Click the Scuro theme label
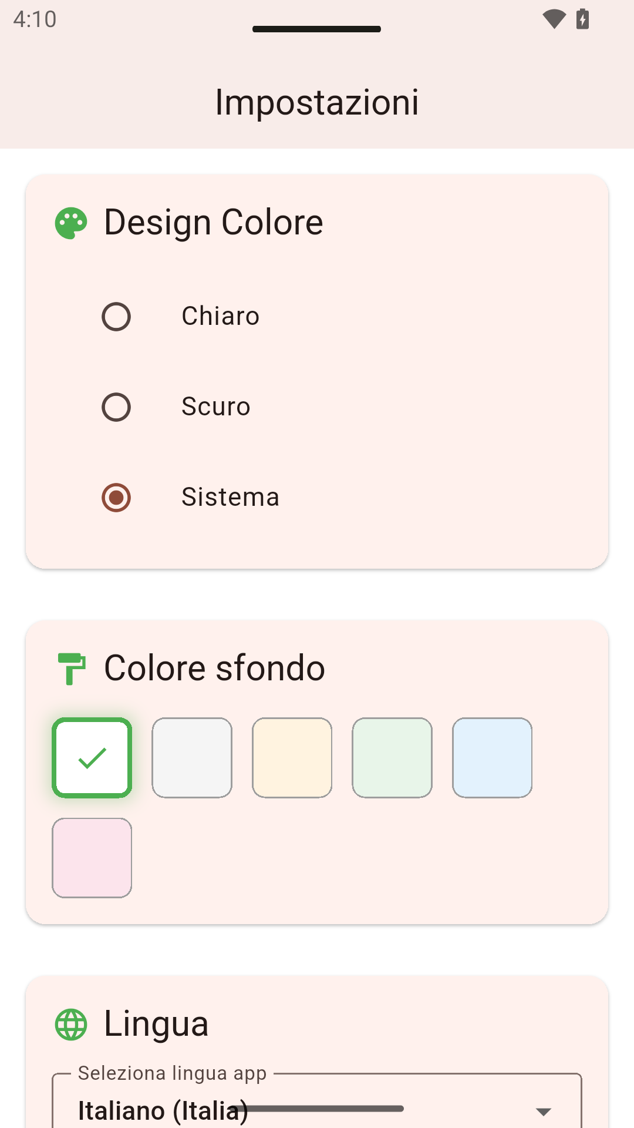 pyautogui.click(x=216, y=407)
